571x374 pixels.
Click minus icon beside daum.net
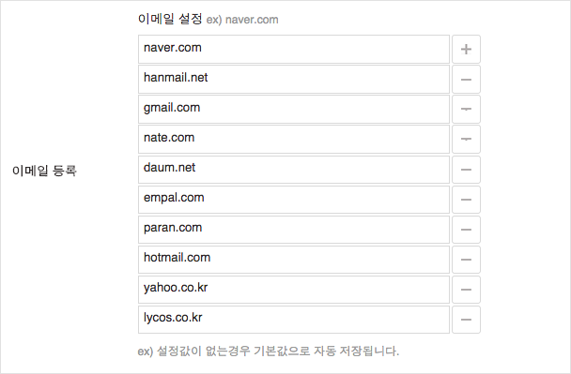[466, 170]
